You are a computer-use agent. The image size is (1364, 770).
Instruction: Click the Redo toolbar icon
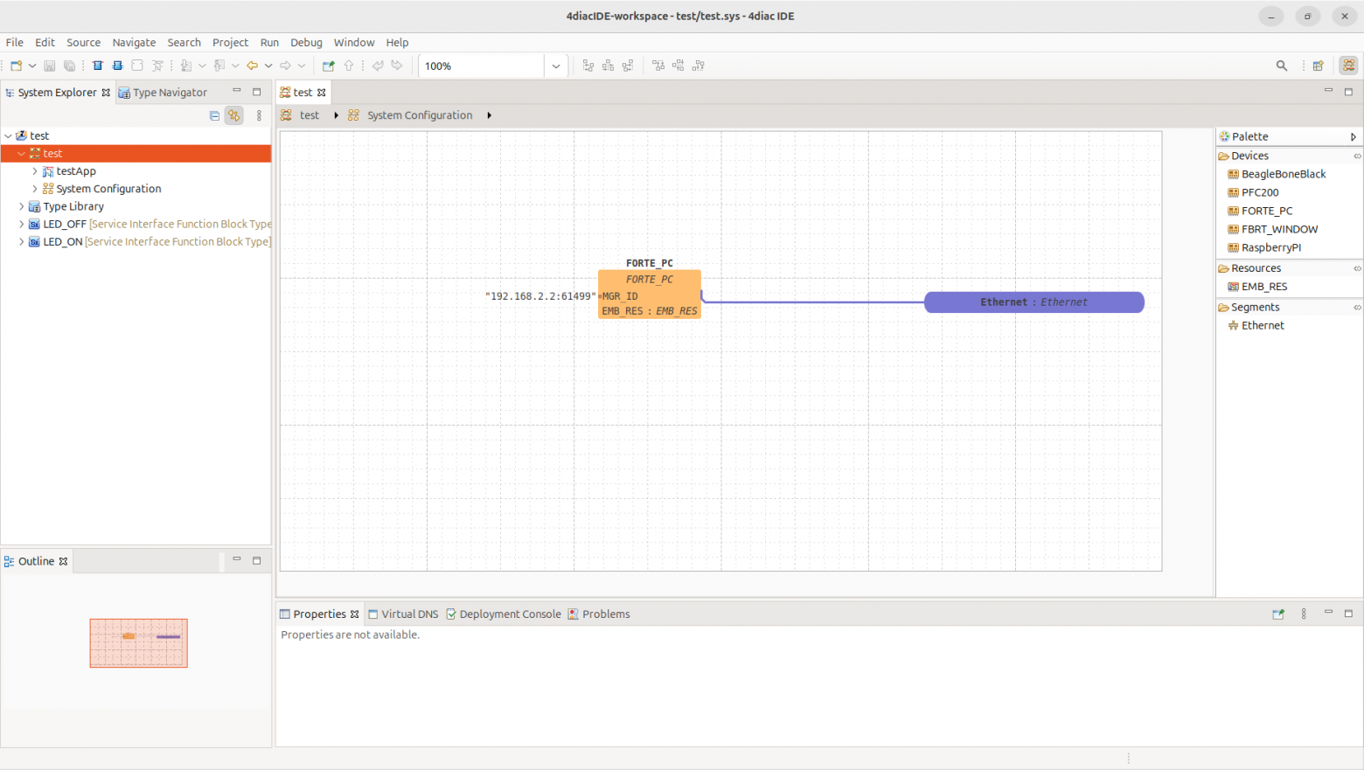[397, 66]
